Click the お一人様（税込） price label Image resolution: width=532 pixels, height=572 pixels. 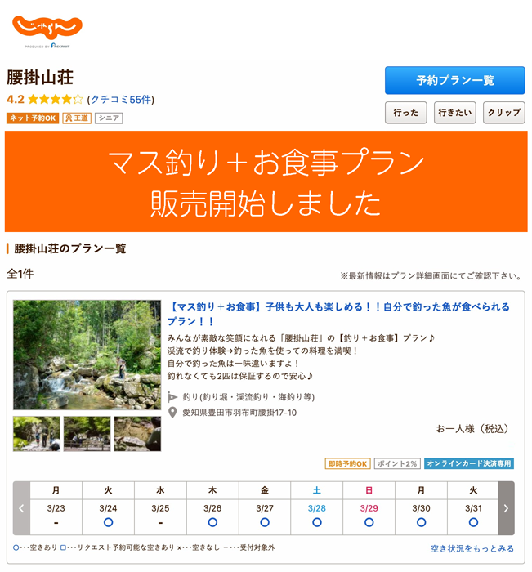472,429
